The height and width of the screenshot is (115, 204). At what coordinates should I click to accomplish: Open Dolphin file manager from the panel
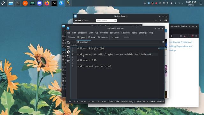pos(11,3)
